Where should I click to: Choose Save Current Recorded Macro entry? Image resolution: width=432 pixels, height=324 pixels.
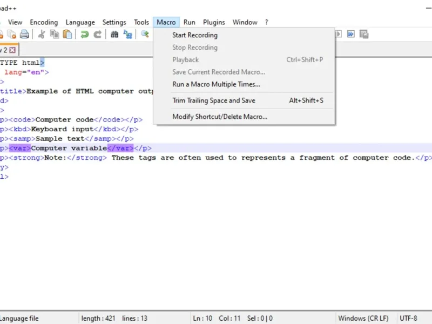click(x=244, y=72)
